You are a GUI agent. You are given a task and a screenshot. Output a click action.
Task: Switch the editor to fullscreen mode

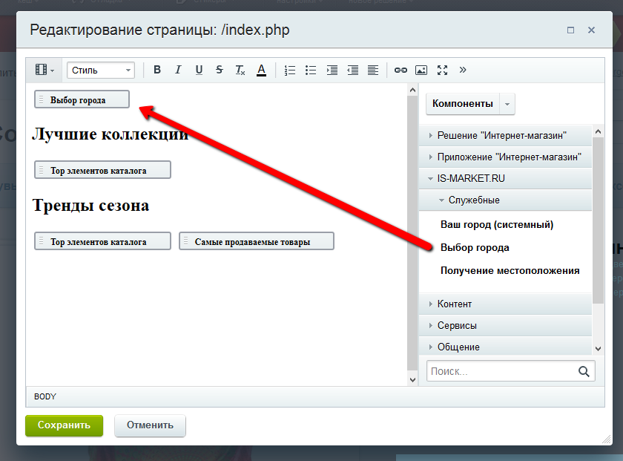[x=442, y=70]
